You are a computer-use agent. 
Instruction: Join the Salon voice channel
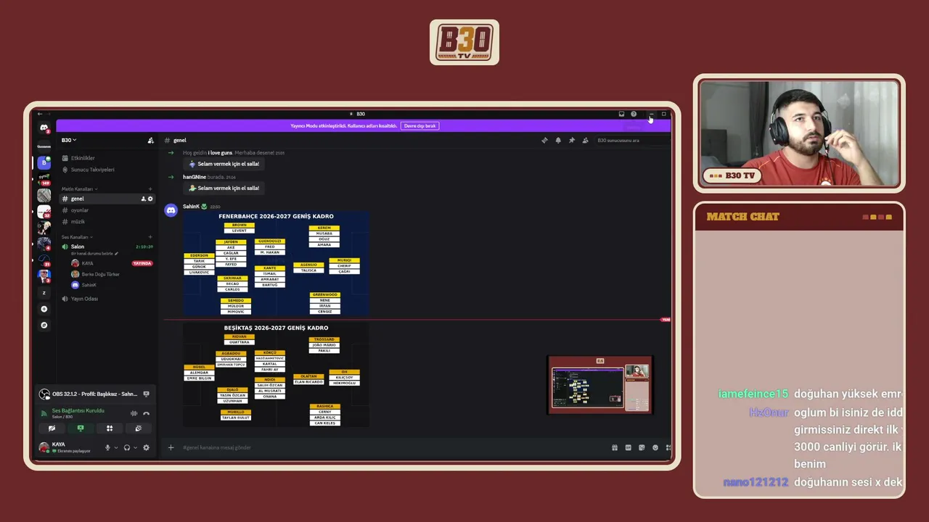point(107,246)
